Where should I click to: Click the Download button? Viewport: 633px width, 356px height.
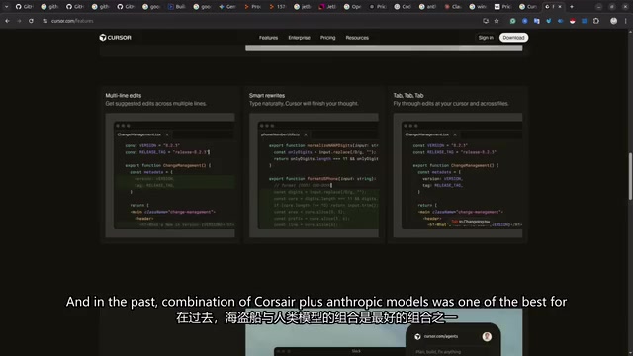click(x=513, y=38)
